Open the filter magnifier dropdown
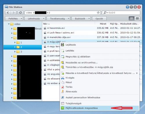The height and width of the screenshot is (114, 145). 106,13
